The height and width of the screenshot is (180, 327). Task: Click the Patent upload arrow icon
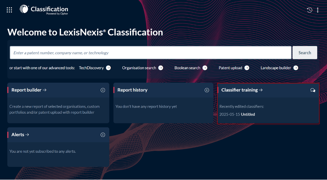(x=247, y=68)
